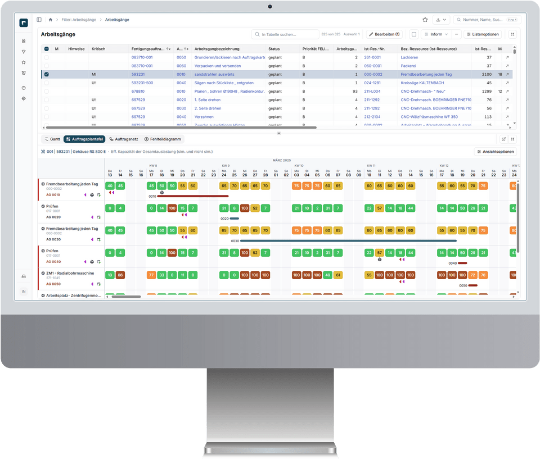The height and width of the screenshot is (459, 540).
Task: Switch to the Auftragsnetz tab
Action: click(124, 139)
